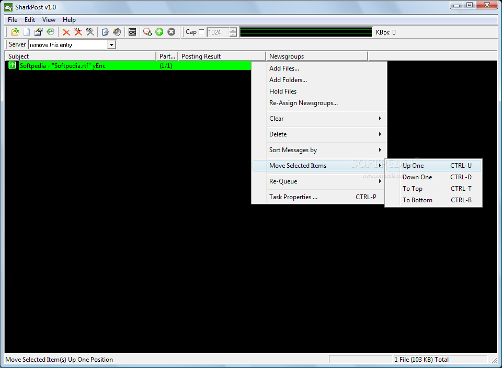Click the red clock scheduler icon
Image resolution: width=502 pixels, height=368 pixels.
147,32
